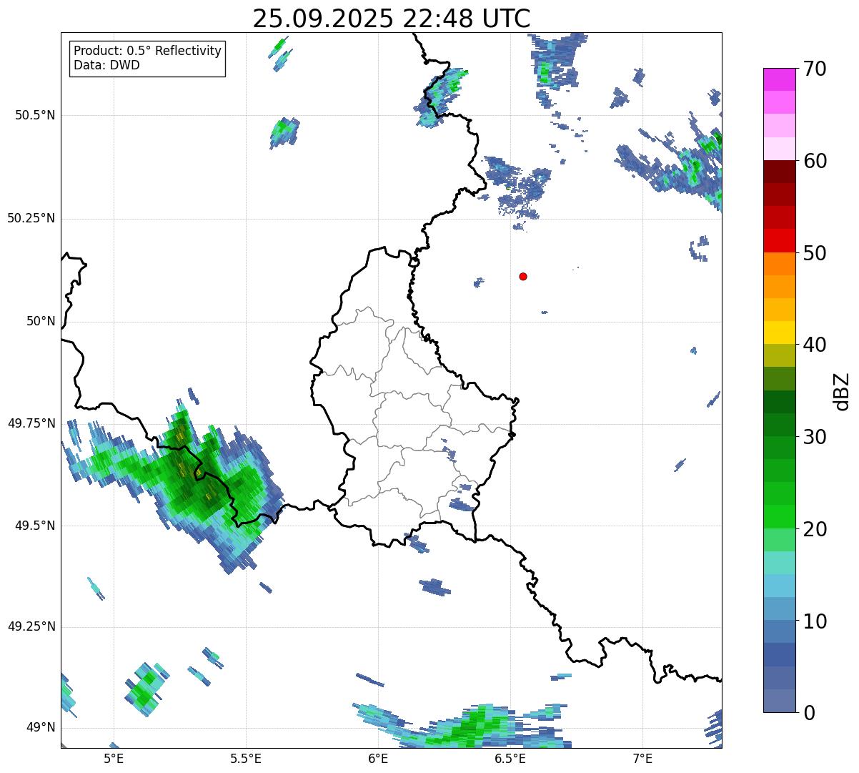Click the colorbar value 40
Viewport: 859px width, 773px height.
[815, 345]
